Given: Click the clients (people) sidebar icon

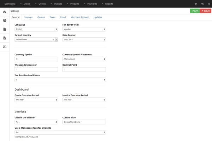Looking at the screenshot, I should [x=5, y=21].
